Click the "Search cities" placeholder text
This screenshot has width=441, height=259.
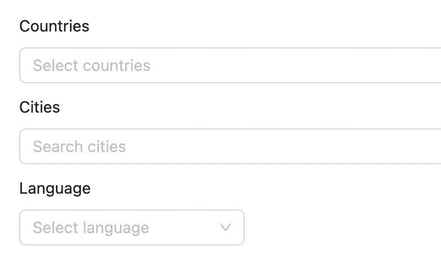pyautogui.click(x=79, y=146)
